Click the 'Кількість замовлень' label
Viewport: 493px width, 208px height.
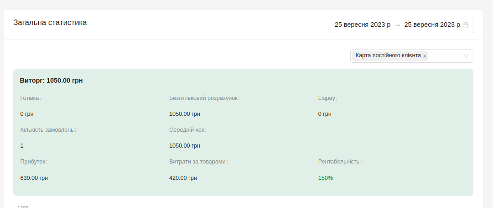pos(48,130)
